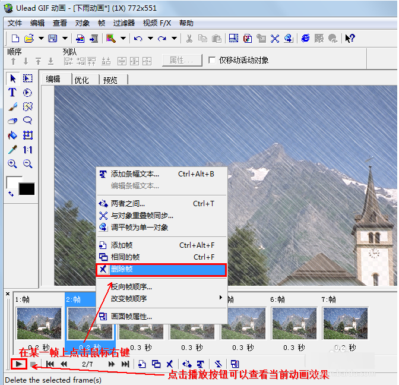Click the Internet Explorer preview icon
Image resolution: width=399 pixels, height=385 pixels.
(305, 38)
